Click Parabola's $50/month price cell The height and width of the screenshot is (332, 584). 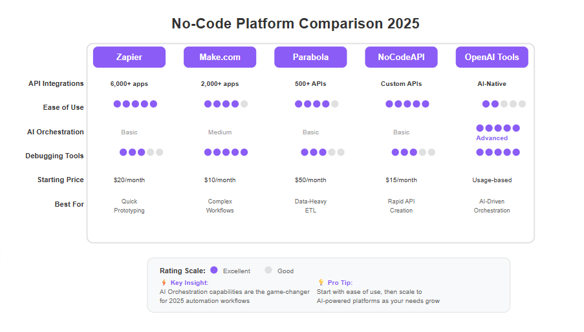click(310, 180)
